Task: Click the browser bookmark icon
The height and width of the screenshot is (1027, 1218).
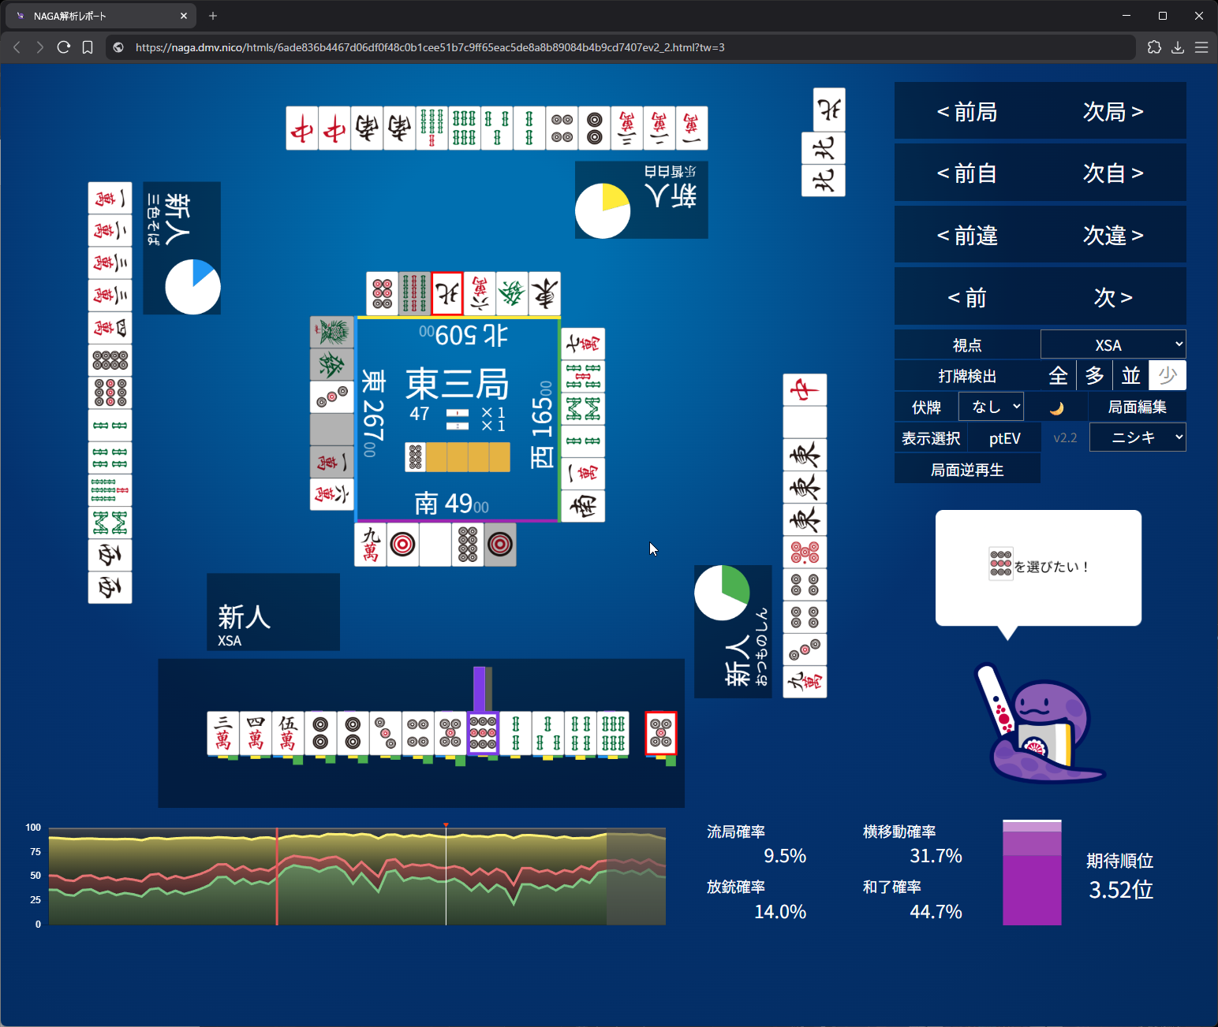Action: (88, 47)
